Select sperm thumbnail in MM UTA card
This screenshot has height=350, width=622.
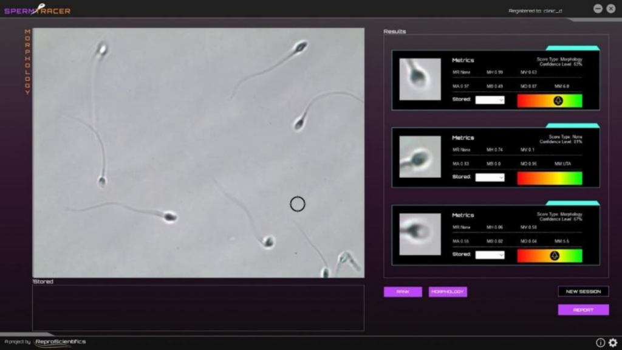tap(420, 157)
